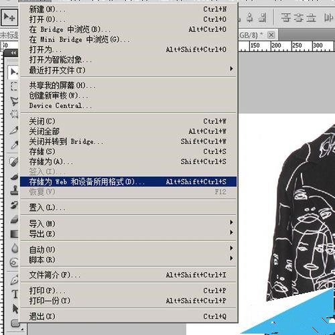Choose 打开为智能对象... menu entry
The width and height of the screenshot is (335, 335).
pos(128,60)
